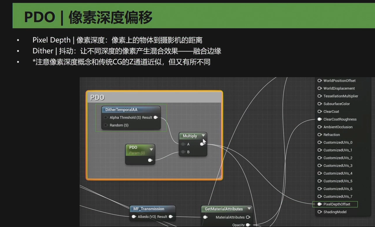
Task: Click the MaterialAttributes output pin
Action: [x=248, y=217]
